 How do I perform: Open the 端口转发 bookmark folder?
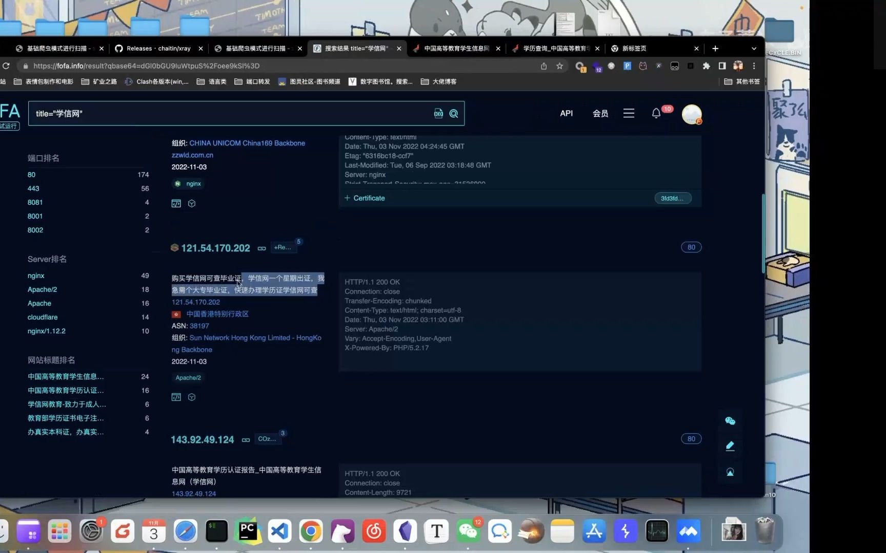(x=252, y=81)
